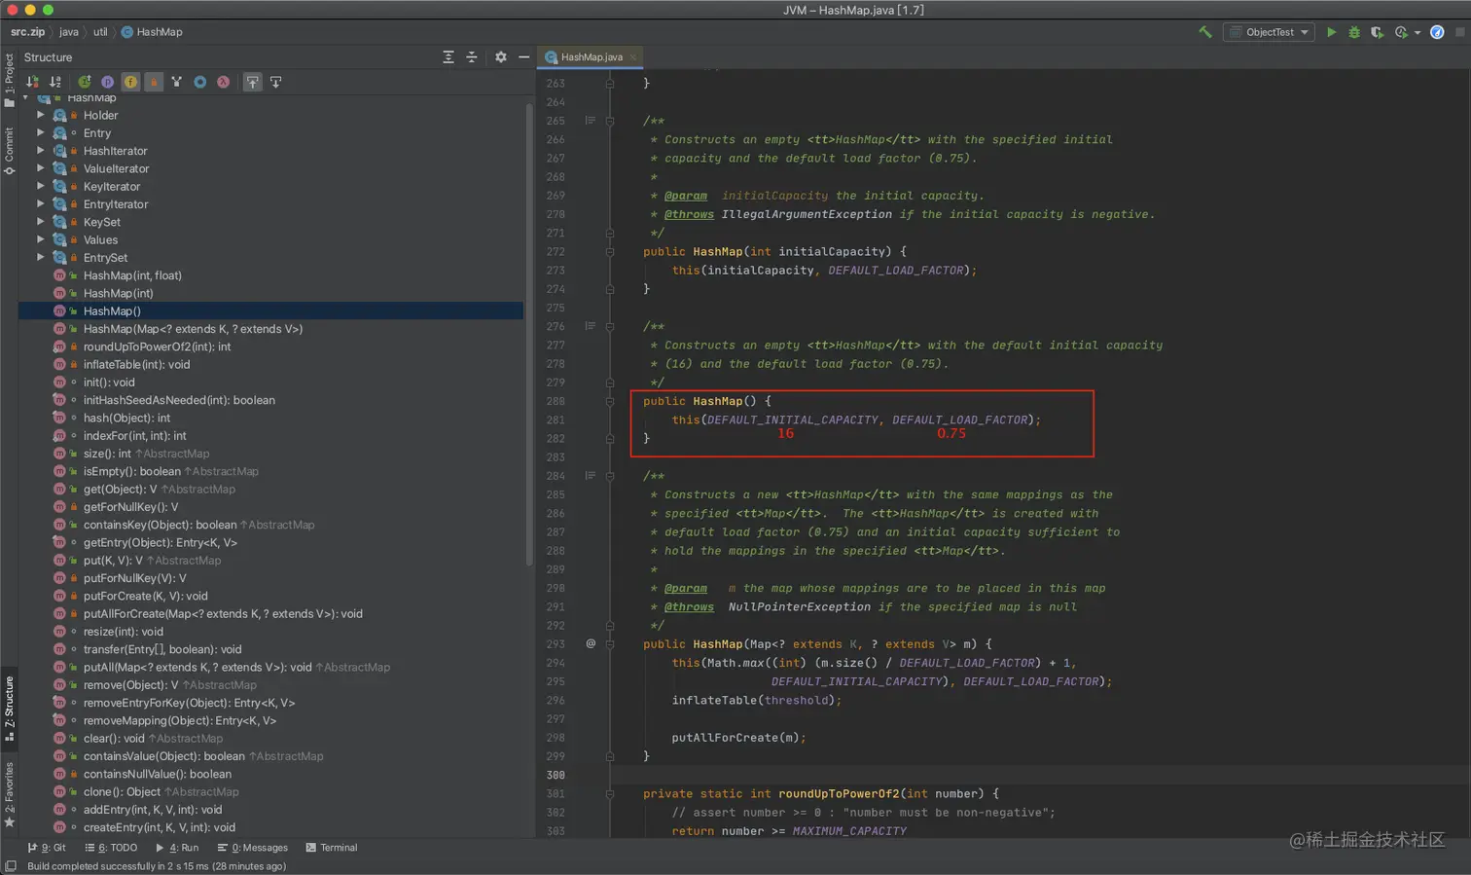The image size is (1471, 875).
Task: Open the 4: Run tool window
Action: tap(177, 848)
